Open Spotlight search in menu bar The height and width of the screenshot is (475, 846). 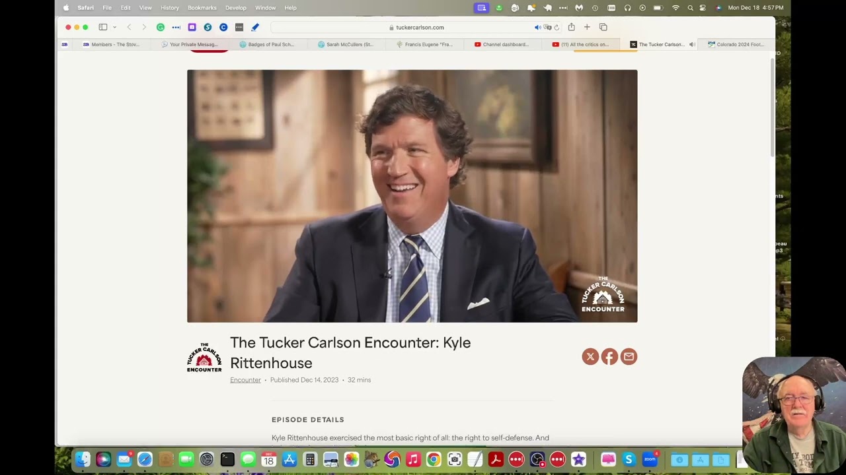point(690,8)
